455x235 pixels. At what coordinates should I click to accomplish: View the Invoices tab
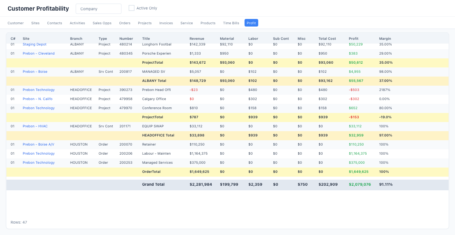pos(166,23)
